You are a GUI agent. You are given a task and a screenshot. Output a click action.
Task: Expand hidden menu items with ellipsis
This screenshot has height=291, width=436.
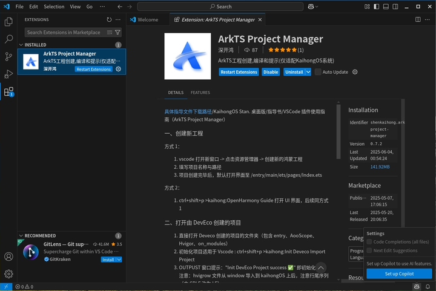102,7
